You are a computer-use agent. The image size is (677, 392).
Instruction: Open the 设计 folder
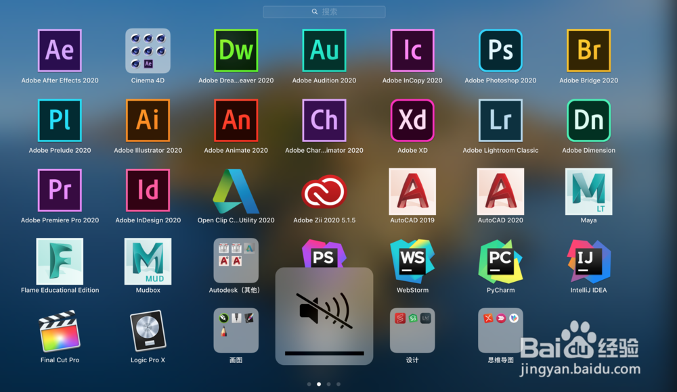coord(412,330)
